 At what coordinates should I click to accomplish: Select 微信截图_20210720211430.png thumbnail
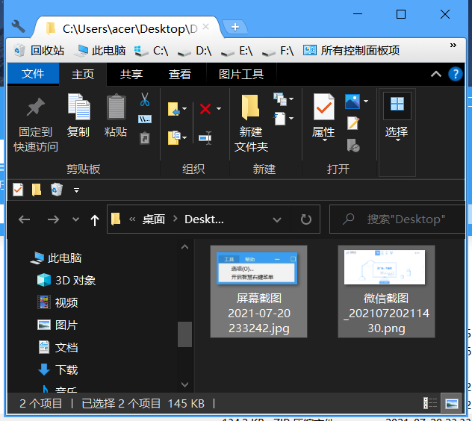tap(386, 291)
